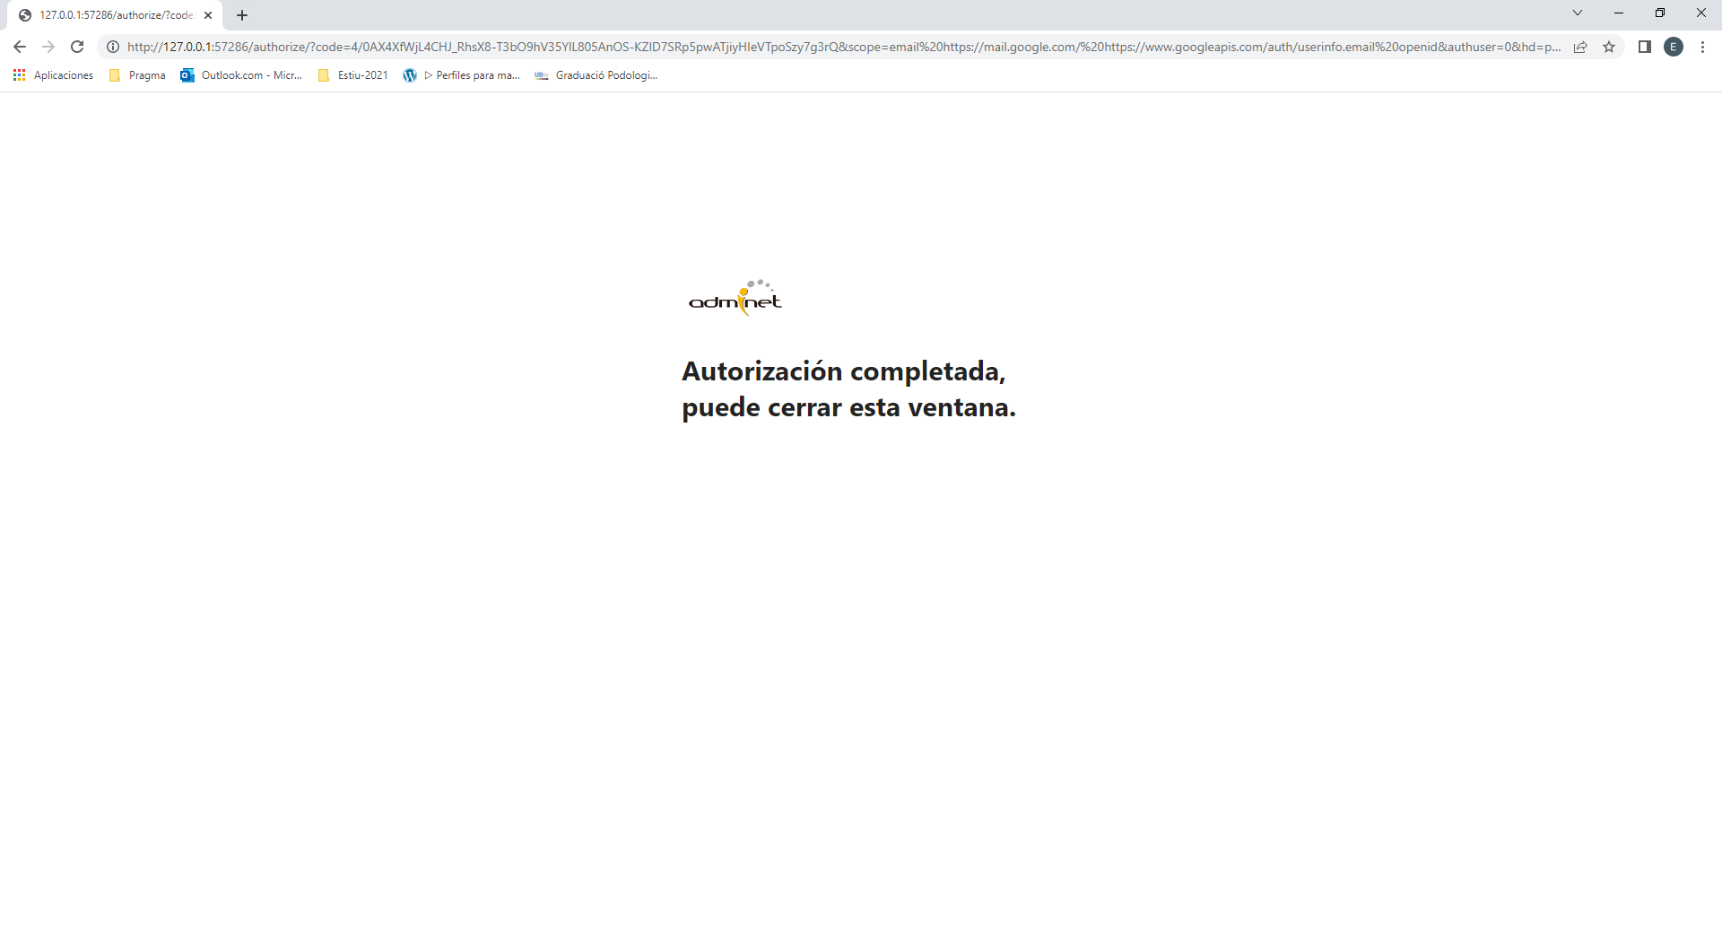The height and width of the screenshot is (933, 1722).
Task: View site information icon in address bar
Action: click(113, 47)
